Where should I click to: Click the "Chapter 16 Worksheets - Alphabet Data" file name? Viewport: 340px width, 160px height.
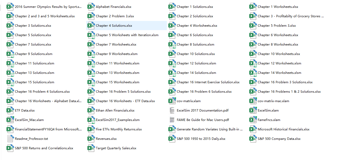[x=48, y=101]
